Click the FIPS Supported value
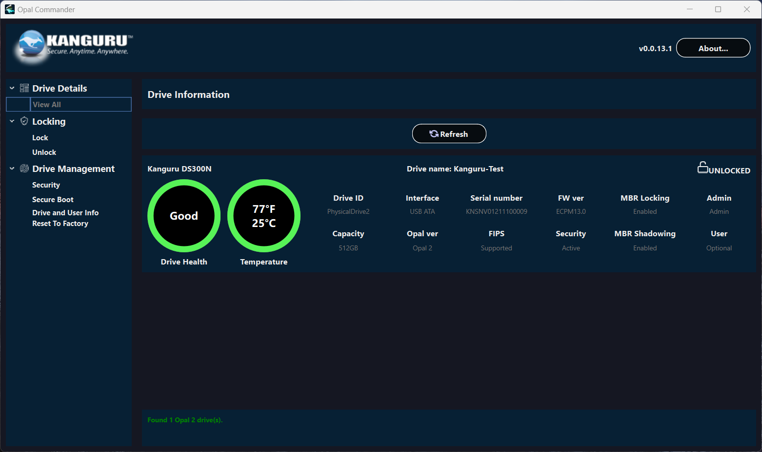The image size is (762, 452). (x=497, y=248)
